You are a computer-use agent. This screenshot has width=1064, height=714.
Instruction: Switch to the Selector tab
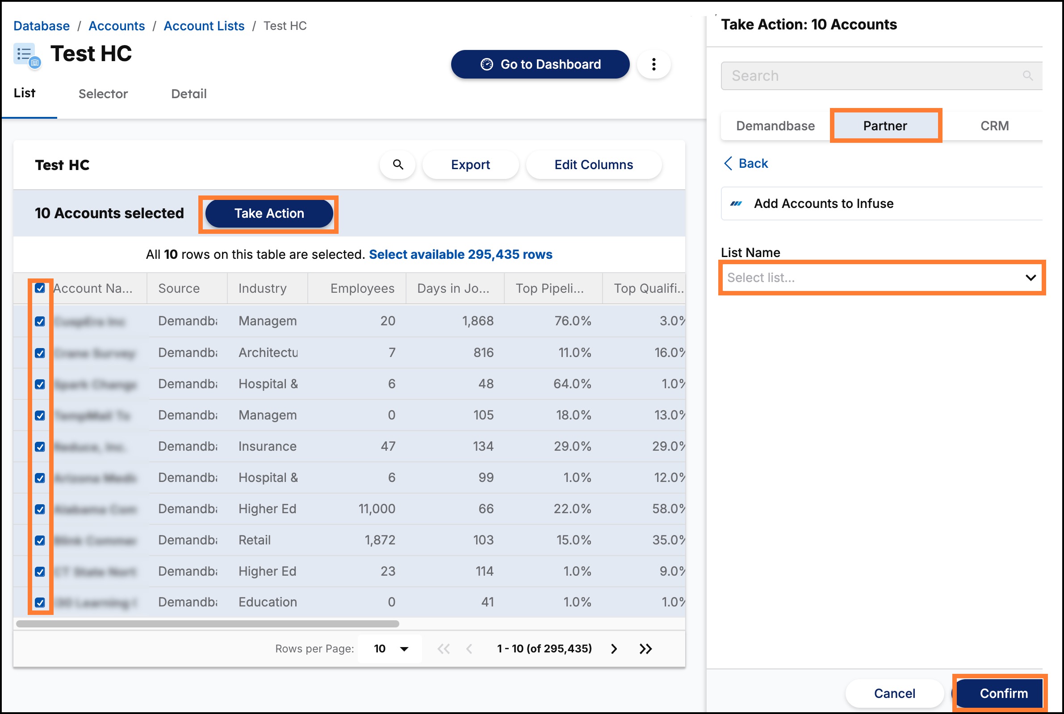103,94
